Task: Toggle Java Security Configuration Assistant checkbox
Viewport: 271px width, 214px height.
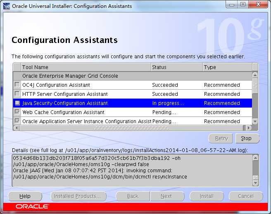Action: tap(17, 103)
